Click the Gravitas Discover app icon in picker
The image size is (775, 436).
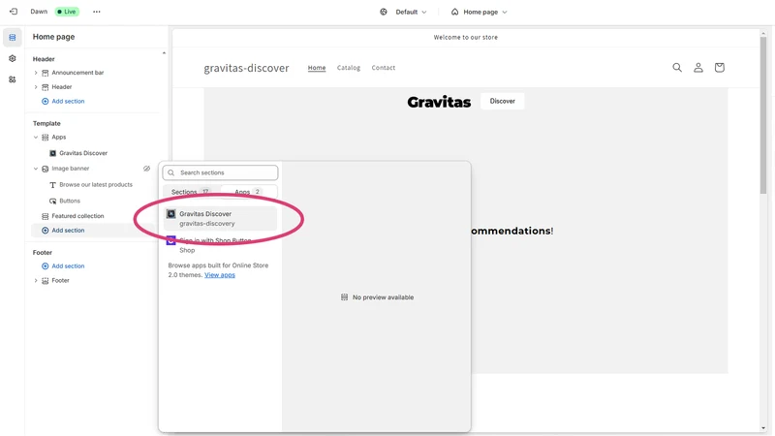click(x=171, y=214)
